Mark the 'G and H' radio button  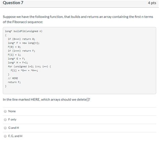(5, 128)
